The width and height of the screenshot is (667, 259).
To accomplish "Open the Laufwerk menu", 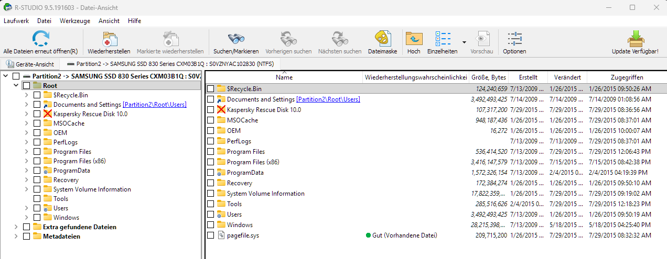I will [16, 21].
